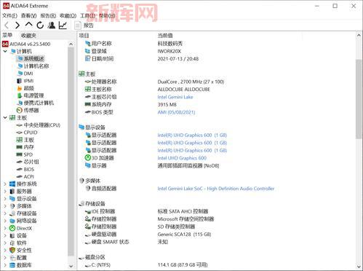Viewport: 363px width, 271px height.
Task: Click the up-level arrow toolbar icon
Action: pyautogui.click(x=28, y=25)
